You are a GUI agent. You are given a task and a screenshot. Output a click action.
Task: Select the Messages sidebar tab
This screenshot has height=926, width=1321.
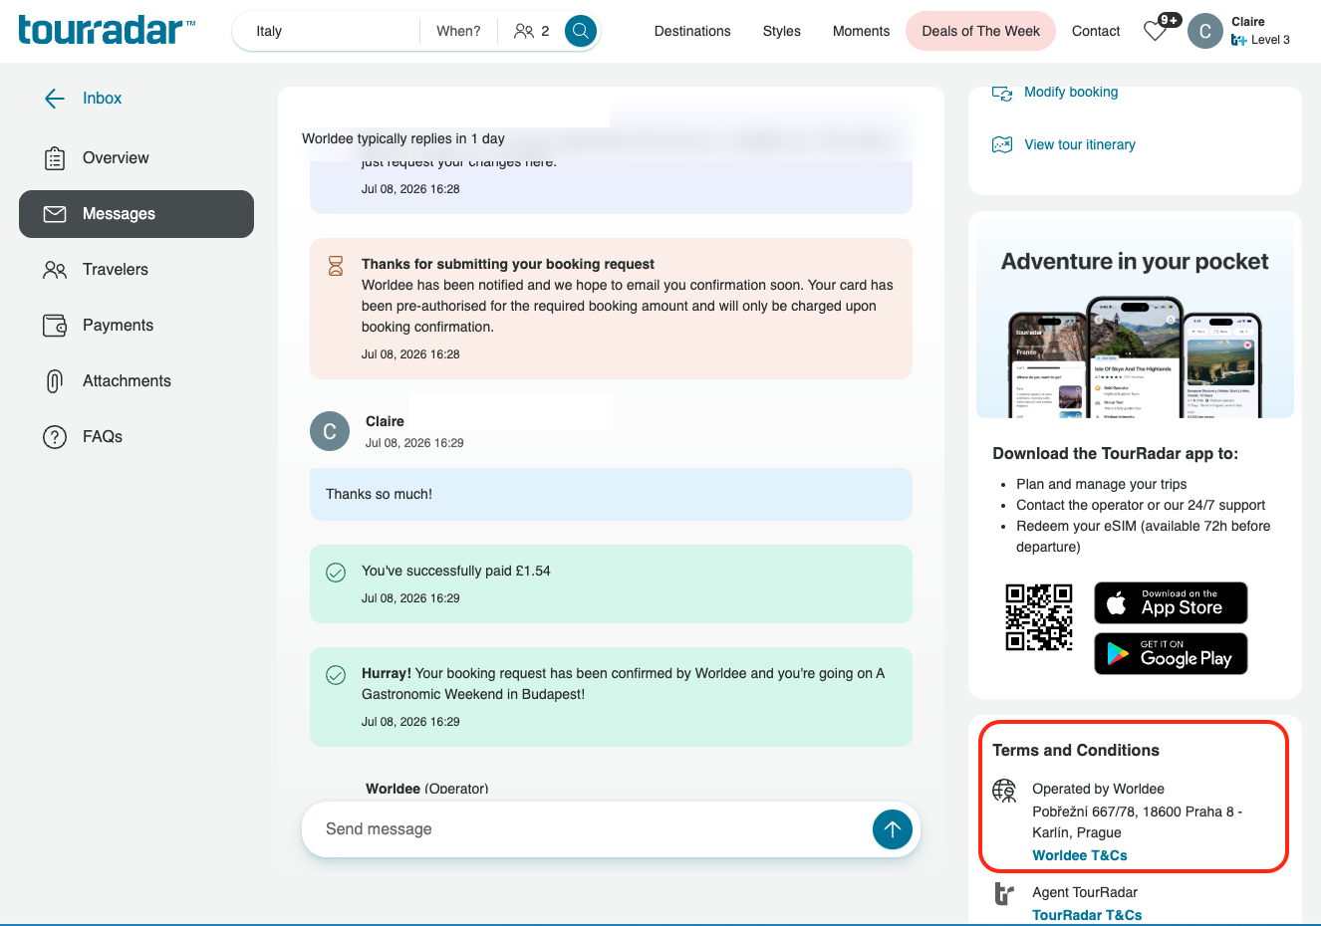pyautogui.click(x=136, y=214)
